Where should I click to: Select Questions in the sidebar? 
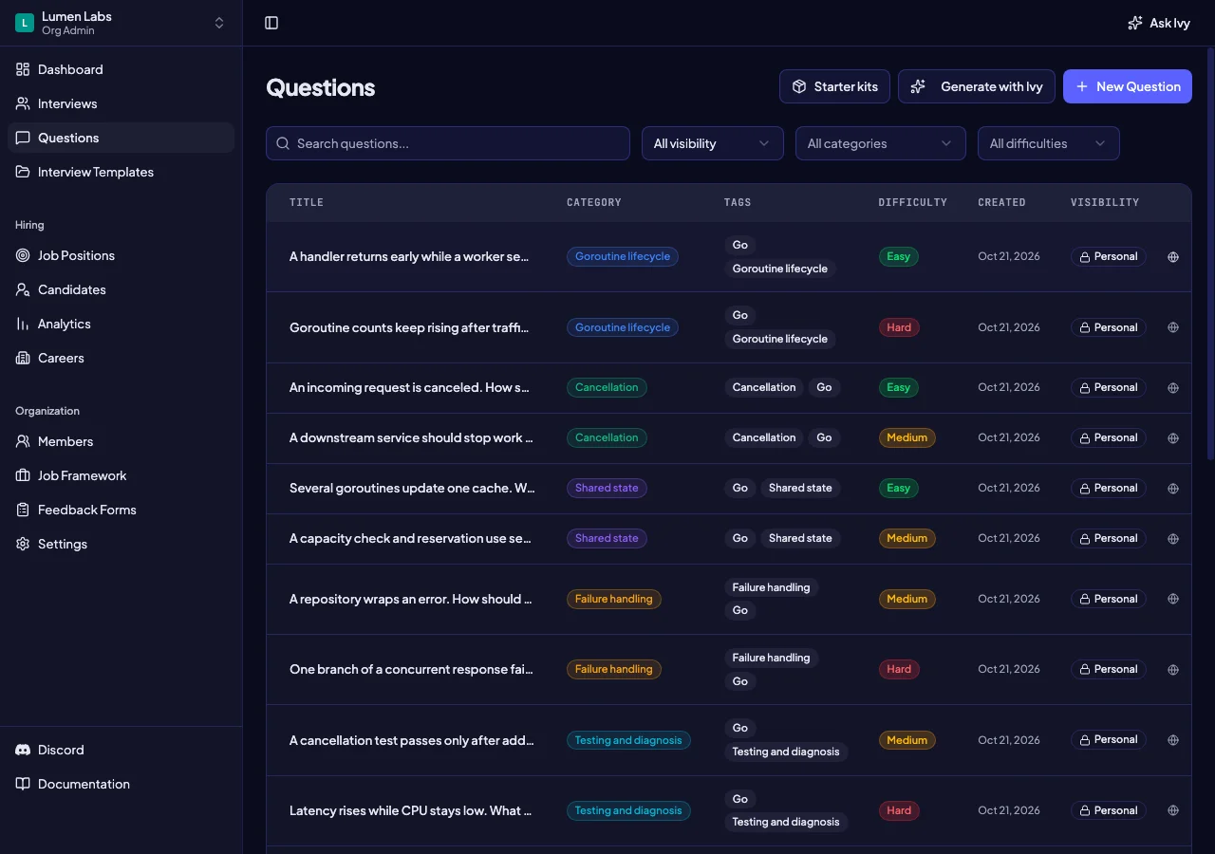point(121,138)
